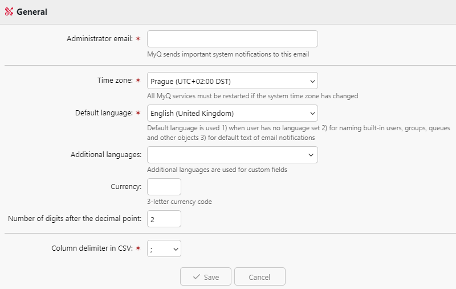This screenshot has height=289, width=456.
Task: Click the Column delimiter in CSV label
Action: [92, 248]
